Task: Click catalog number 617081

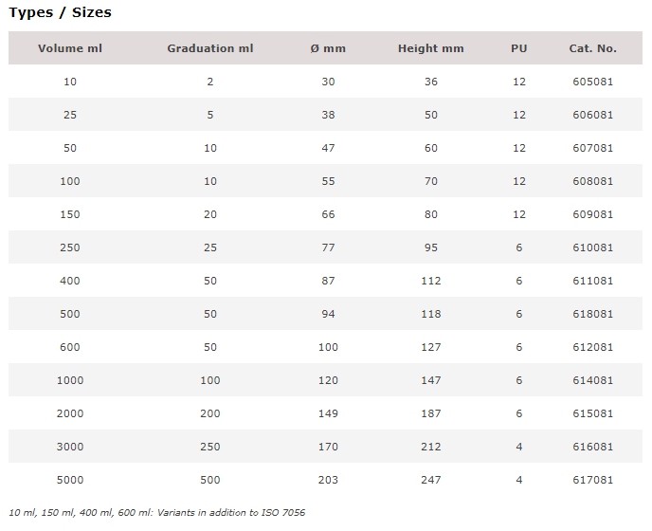Action: coord(592,480)
